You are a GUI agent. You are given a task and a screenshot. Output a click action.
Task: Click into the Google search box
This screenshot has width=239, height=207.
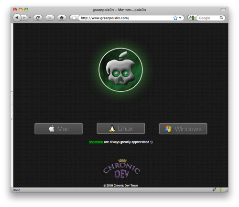coord(208,18)
